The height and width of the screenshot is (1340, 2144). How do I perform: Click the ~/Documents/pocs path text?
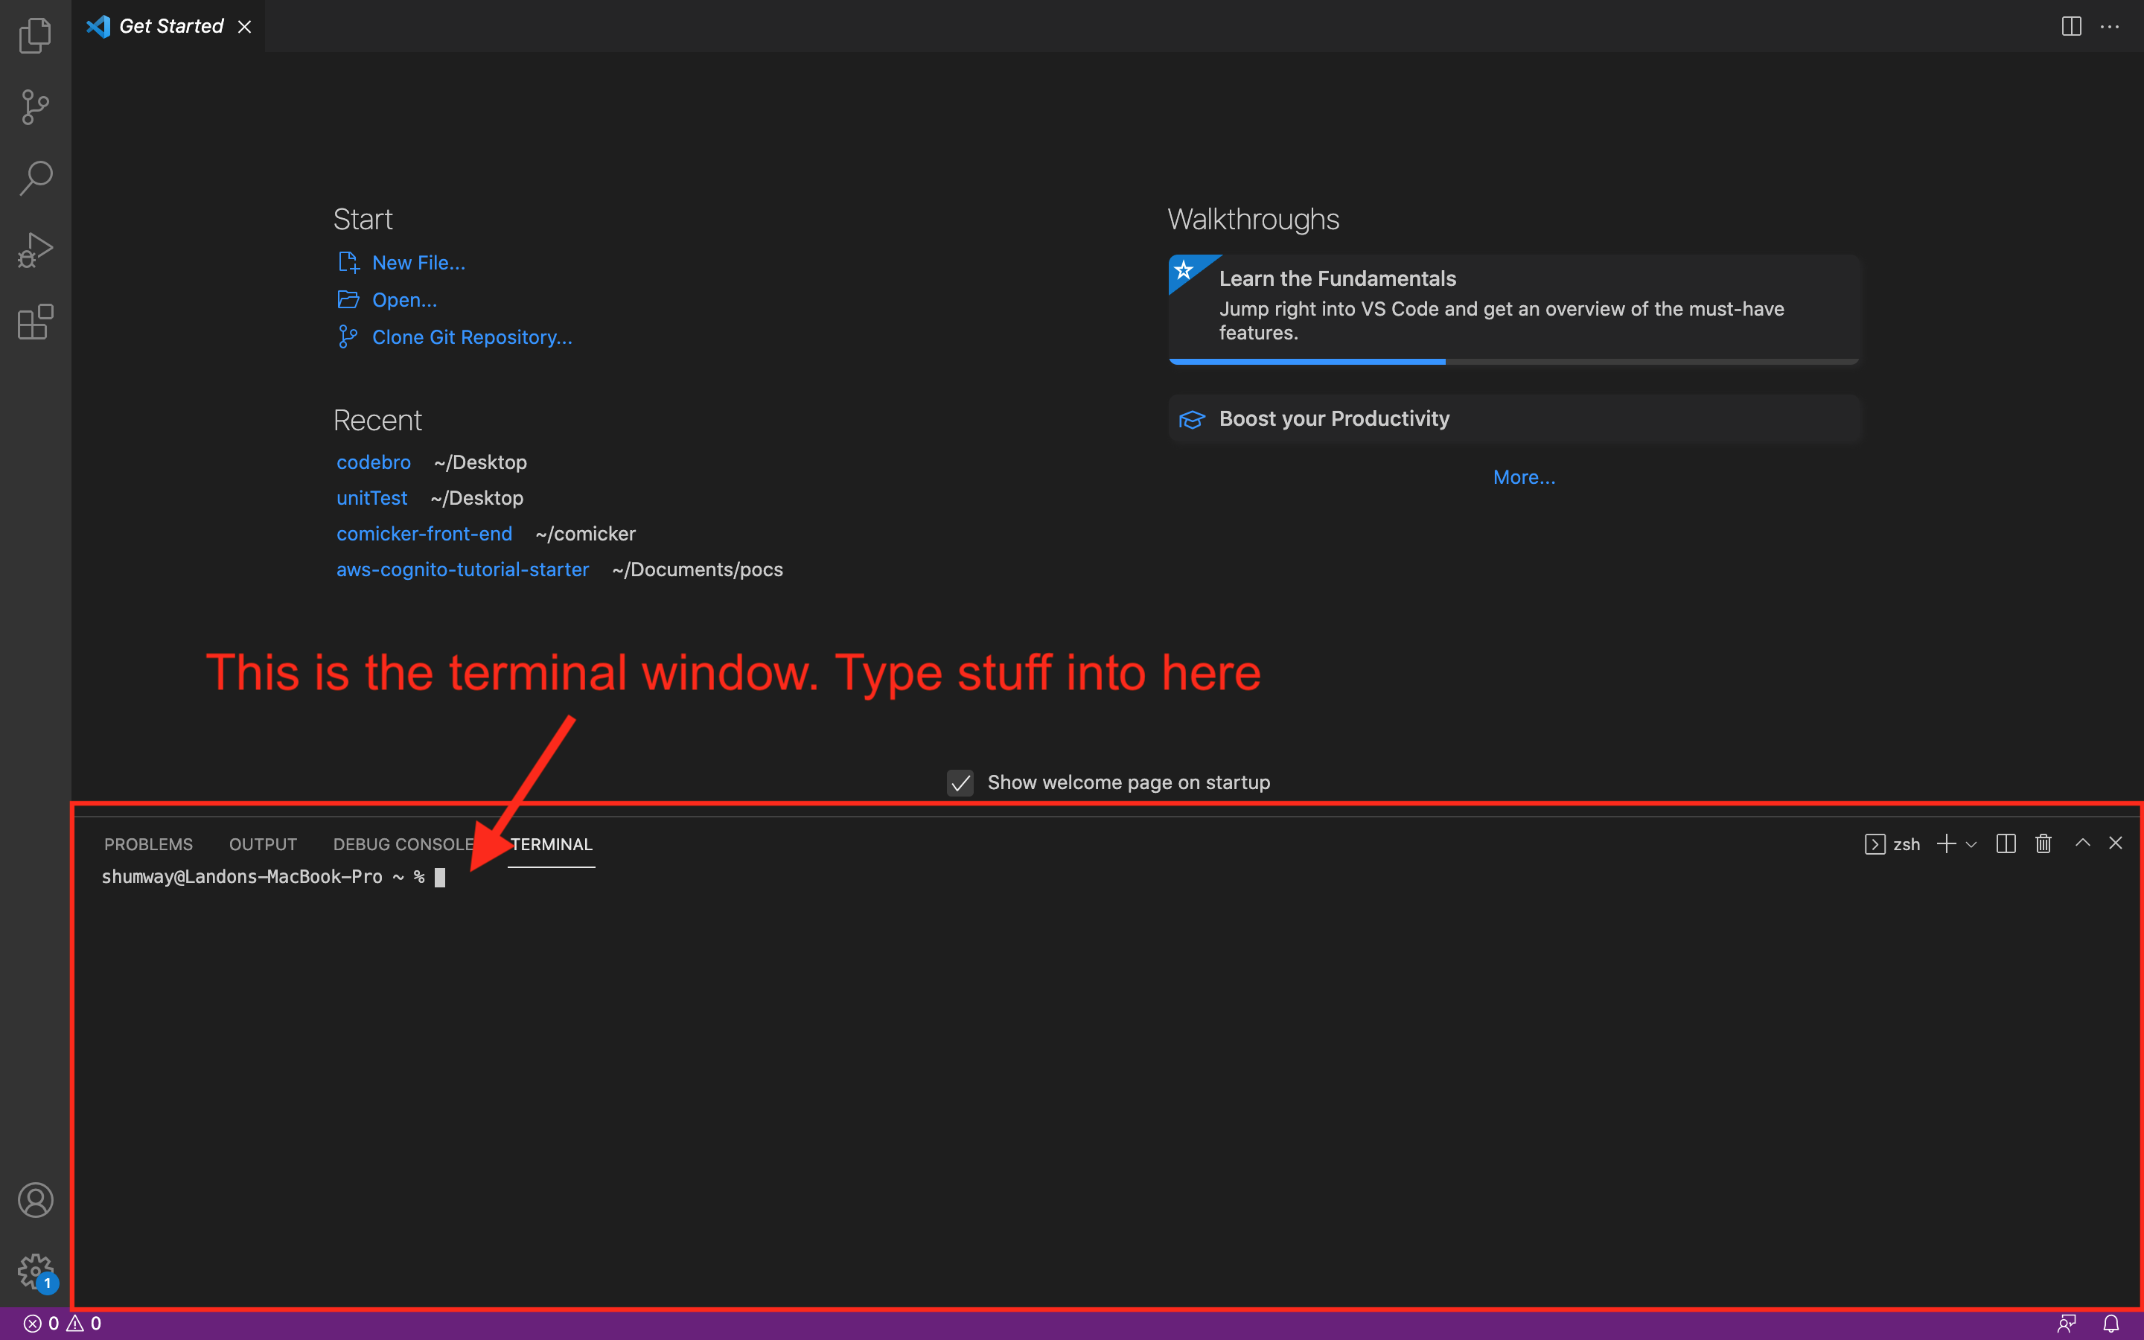(698, 569)
